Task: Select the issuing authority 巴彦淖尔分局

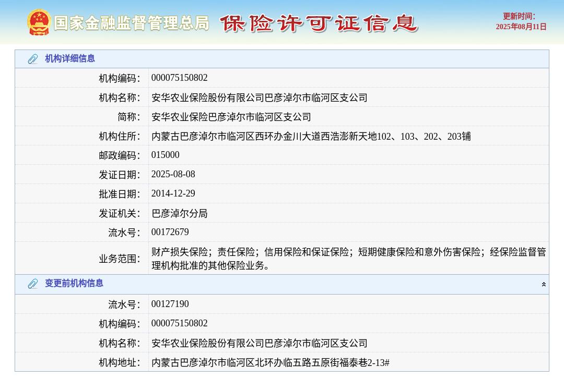Action: [x=180, y=213]
